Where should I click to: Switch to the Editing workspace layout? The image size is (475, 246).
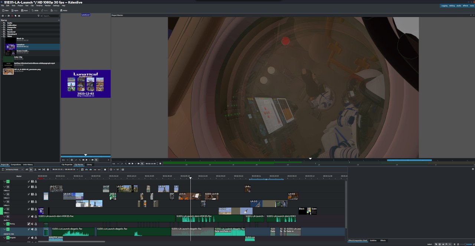coord(452,6)
